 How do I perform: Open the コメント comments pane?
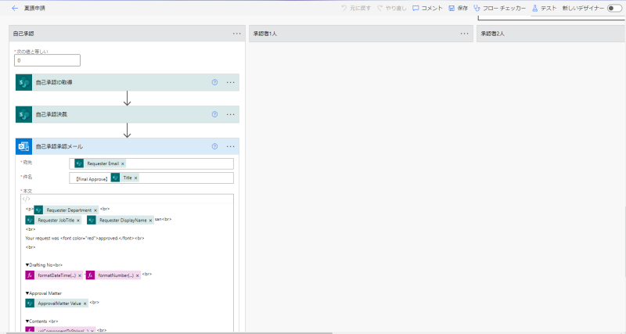click(x=426, y=8)
